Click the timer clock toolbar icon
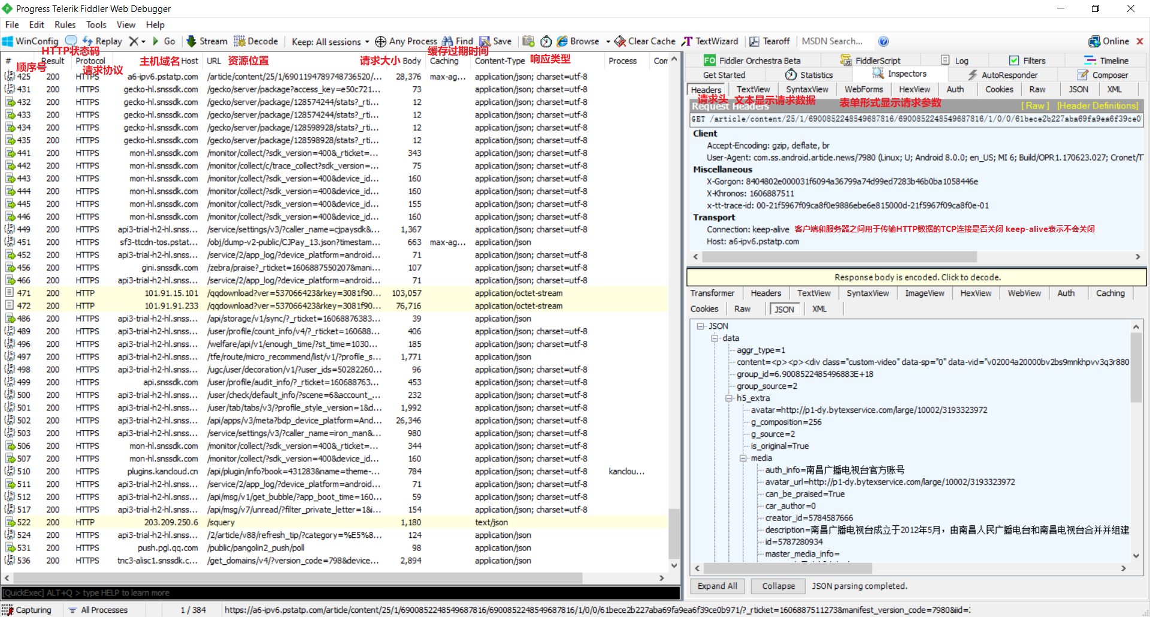 (x=546, y=41)
